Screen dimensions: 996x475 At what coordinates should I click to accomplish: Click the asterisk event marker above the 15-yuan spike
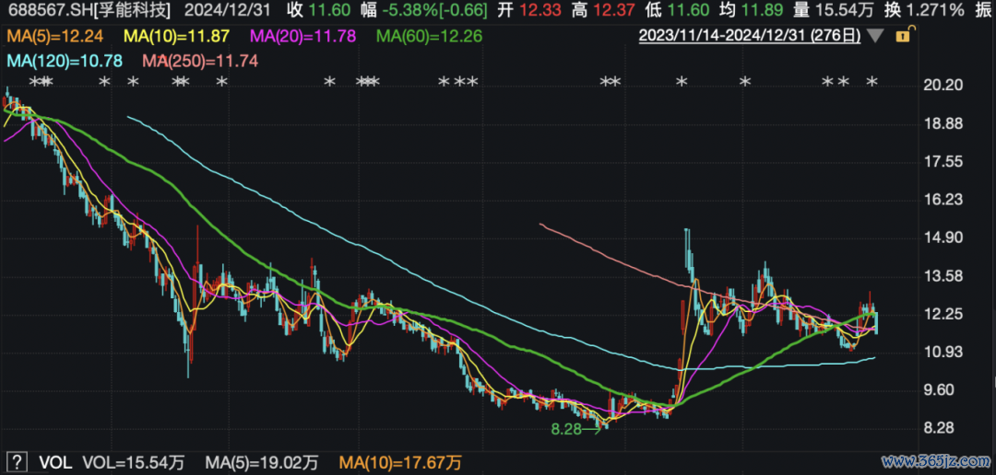click(x=682, y=82)
